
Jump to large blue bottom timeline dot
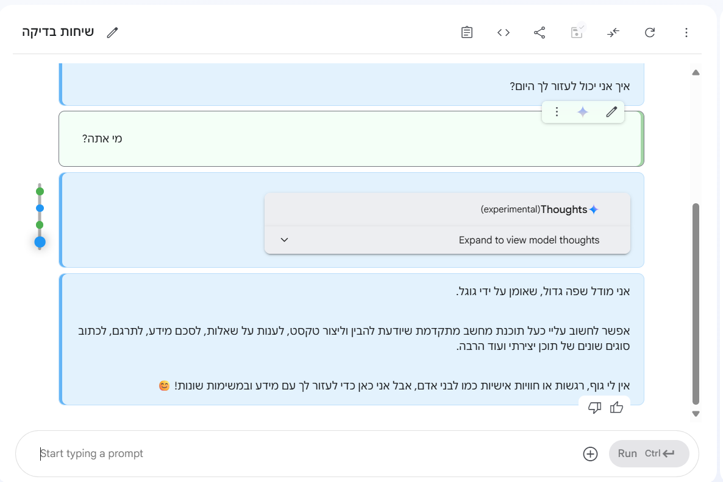pos(40,242)
